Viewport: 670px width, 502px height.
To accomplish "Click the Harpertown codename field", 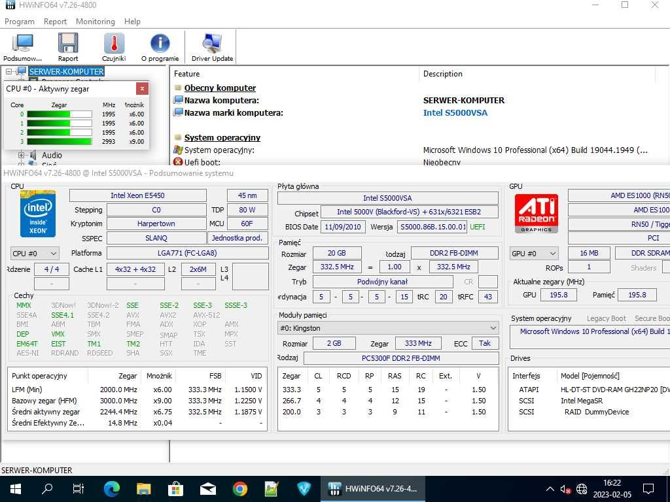I will [156, 224].
